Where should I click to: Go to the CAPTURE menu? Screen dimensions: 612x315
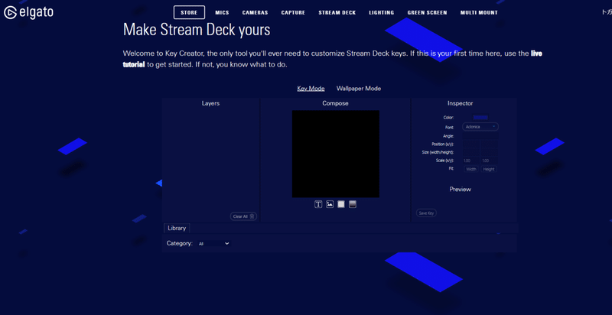tap(293, 12)
